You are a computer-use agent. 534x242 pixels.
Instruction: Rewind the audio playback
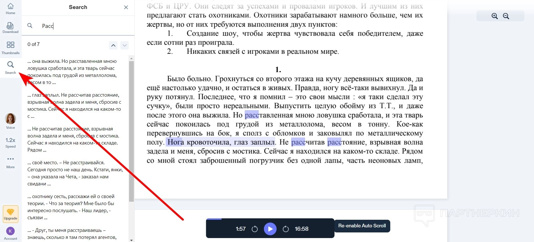(255, 229)
